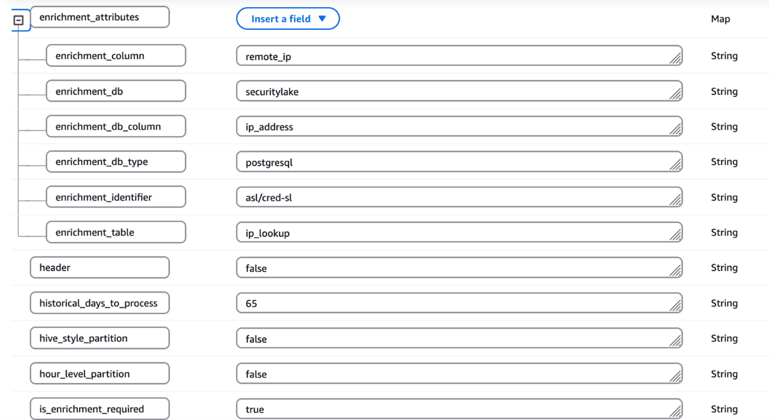This screenshot has width=769, height=420.
Task: Click the enrichment_attributes name field
Action: tap(100, 17)
